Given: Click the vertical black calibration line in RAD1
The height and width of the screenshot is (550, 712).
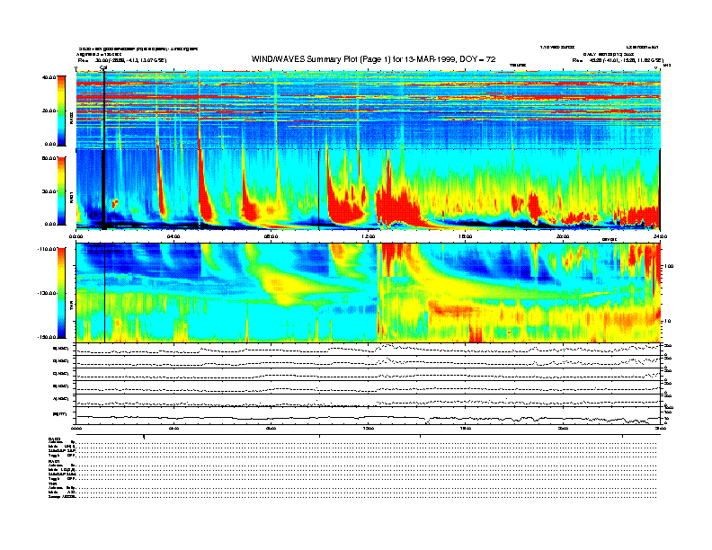Looking at the screenshot, I should 103,190.
